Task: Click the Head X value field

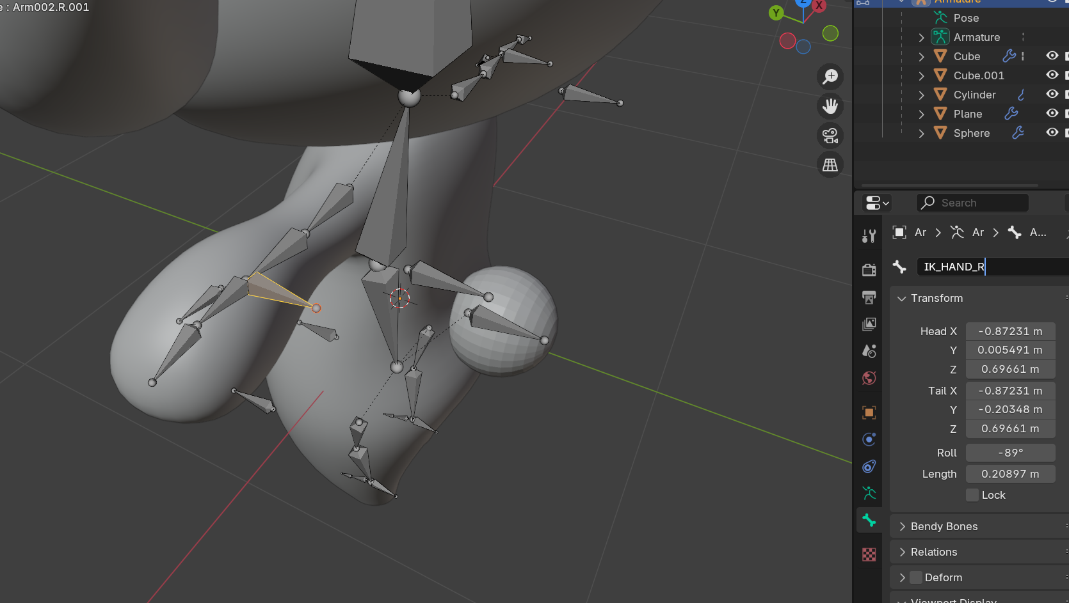Action: pos(1010,331)
